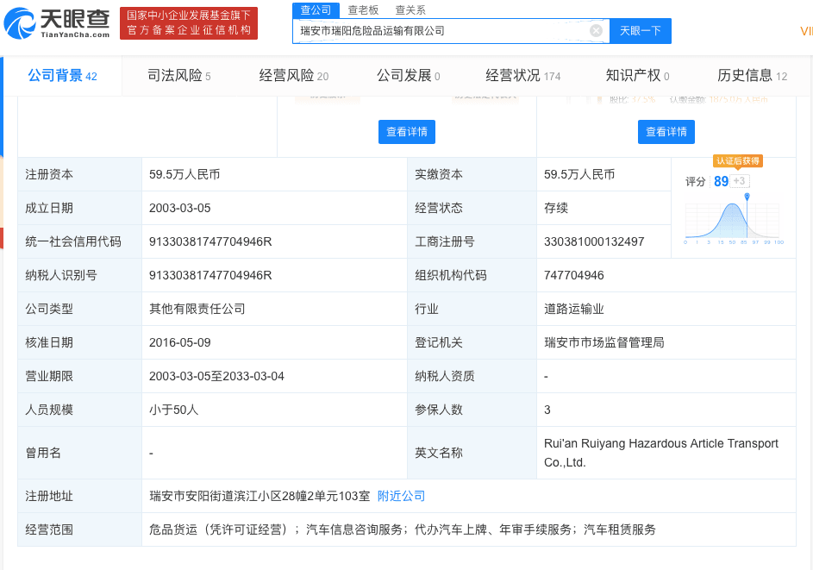Click the 经营范围 label

(49, 529)
